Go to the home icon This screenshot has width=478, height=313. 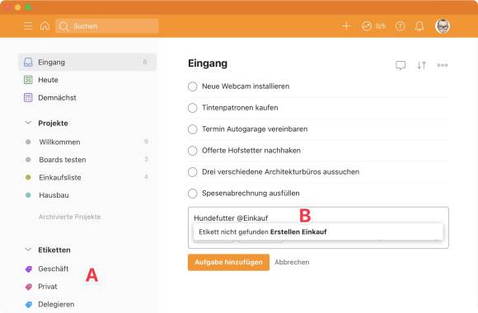click(x=45, y=26)
